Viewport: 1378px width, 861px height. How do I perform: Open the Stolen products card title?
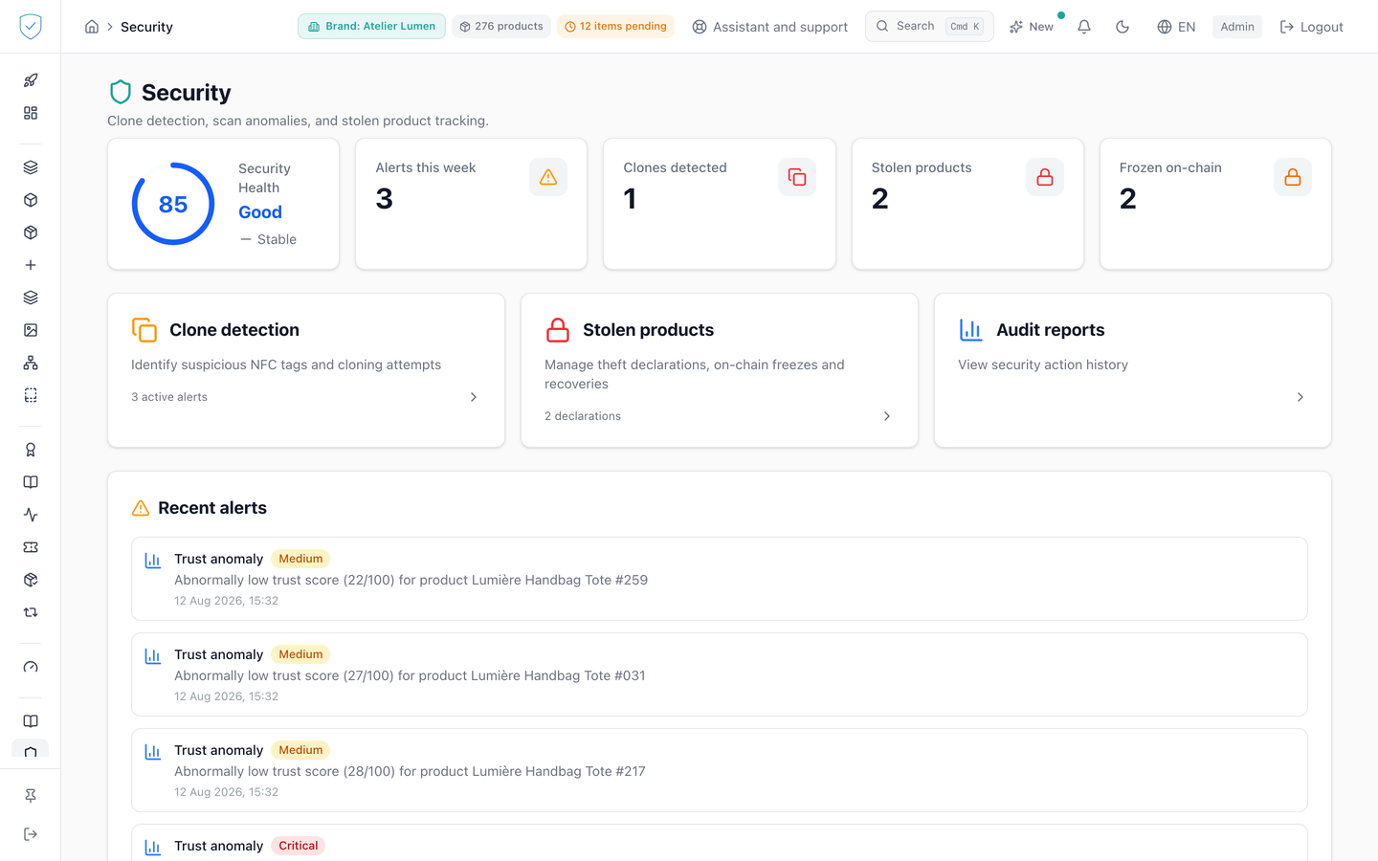(x=648, y=330)
